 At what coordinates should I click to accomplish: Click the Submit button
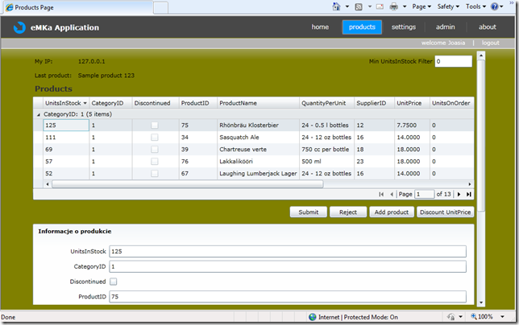pos(309,212)
